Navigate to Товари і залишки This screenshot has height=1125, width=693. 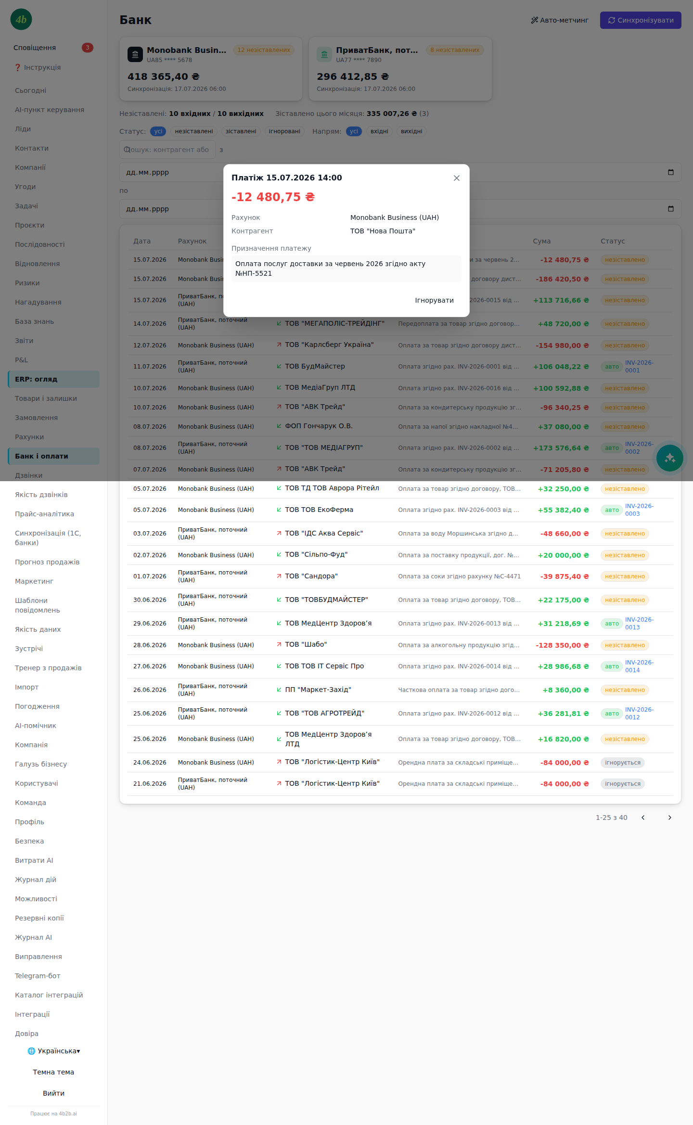point(53,398)
